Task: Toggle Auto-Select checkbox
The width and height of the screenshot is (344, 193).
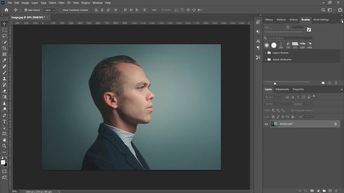Action: 26,10
